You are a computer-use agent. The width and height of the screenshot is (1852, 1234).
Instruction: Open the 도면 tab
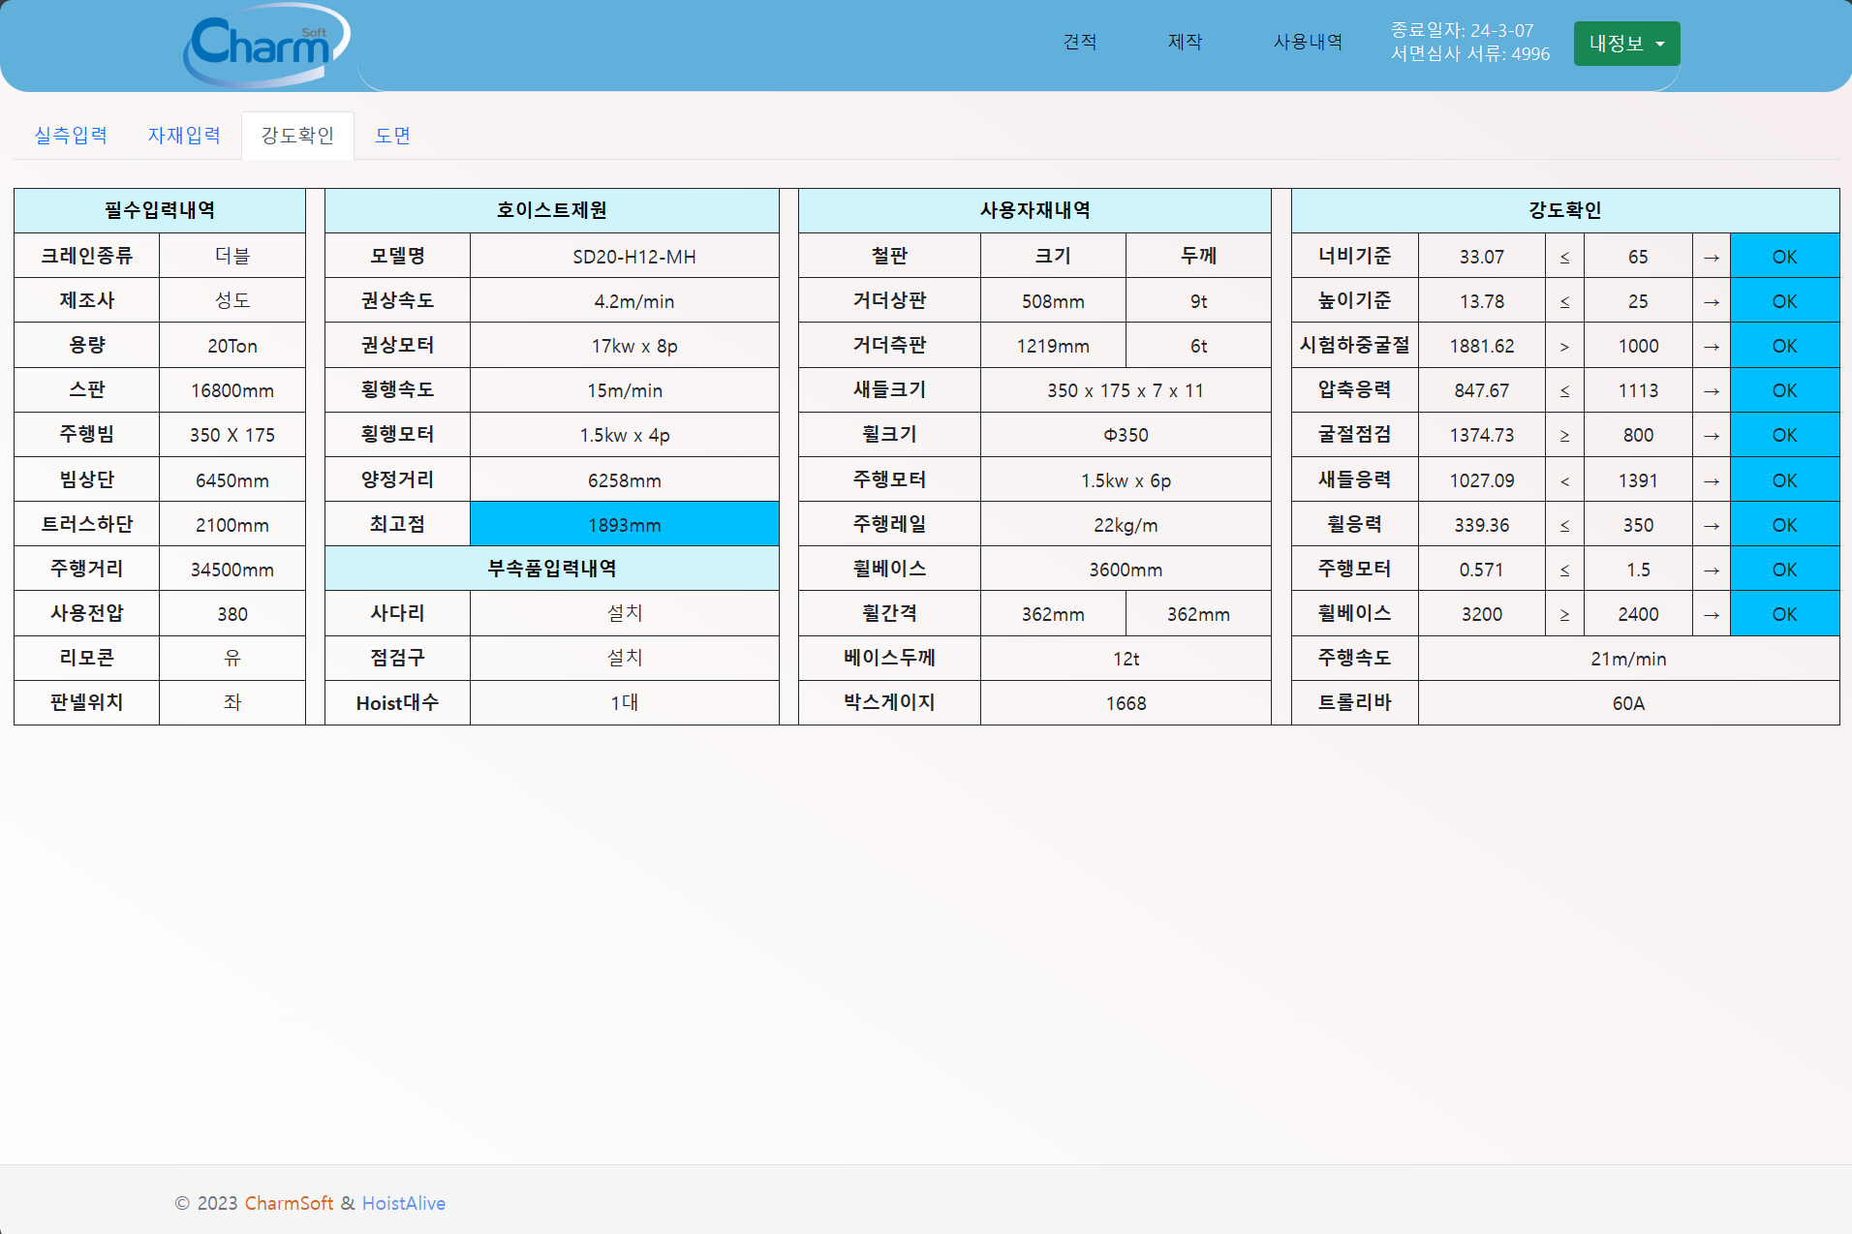point(392,136)
